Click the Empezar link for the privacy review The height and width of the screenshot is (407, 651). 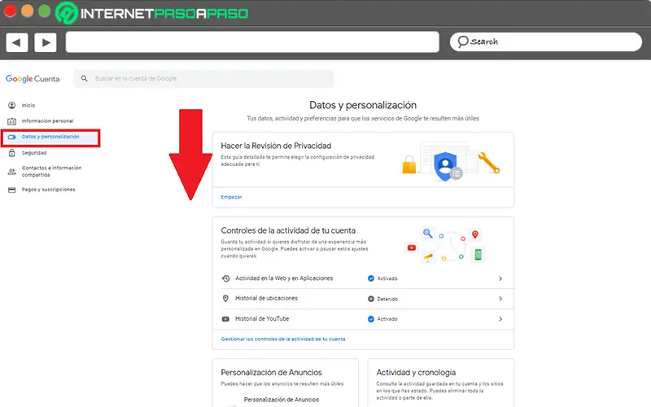tap(231, 197)
